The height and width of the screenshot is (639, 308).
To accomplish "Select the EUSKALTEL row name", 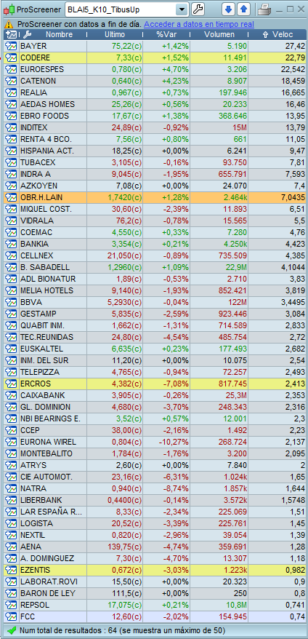I will (x=42, y=349).
